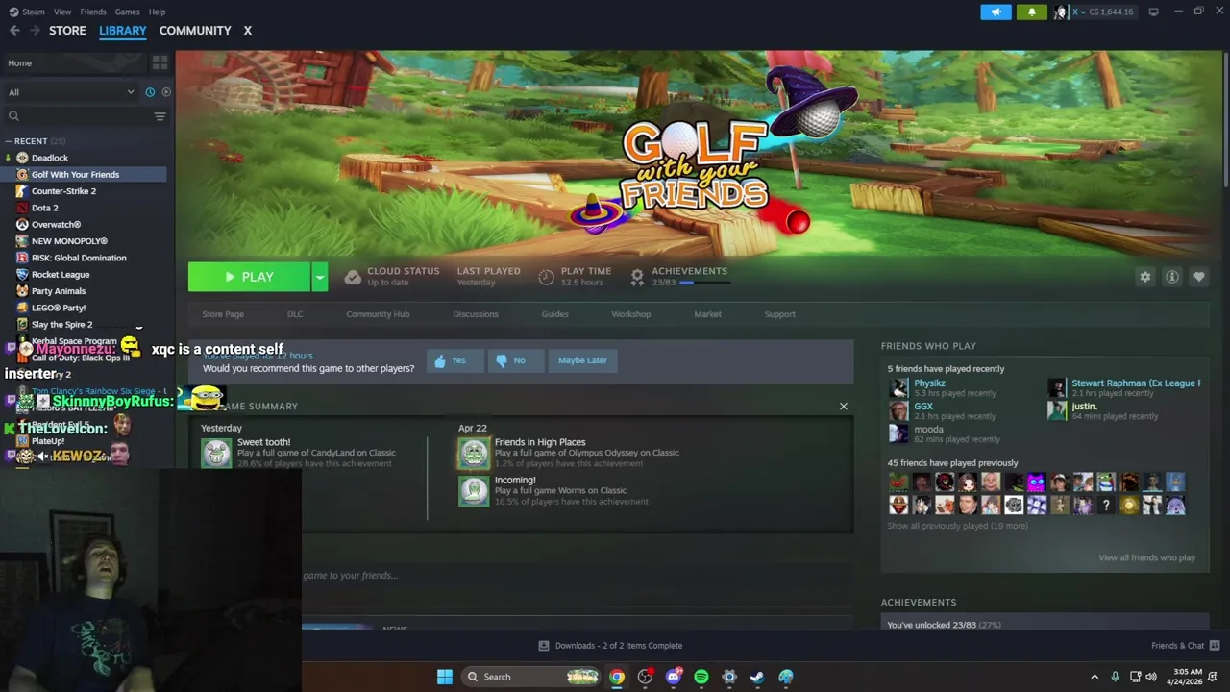Click the Achievements badge icon
Screen dimensions: 1230x692
point(636,277)
